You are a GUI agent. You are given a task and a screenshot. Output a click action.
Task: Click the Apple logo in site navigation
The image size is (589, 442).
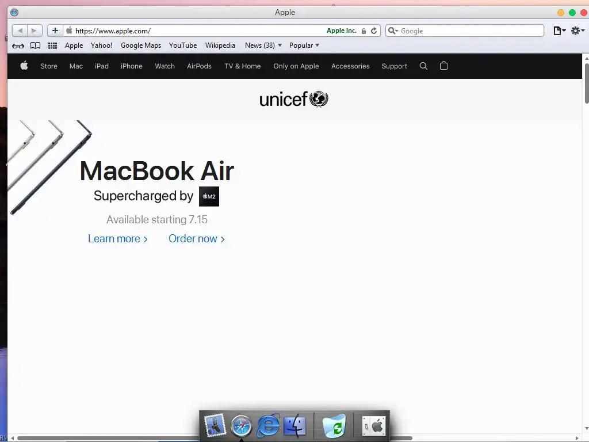pyautogui.click(x=24, y=66)
